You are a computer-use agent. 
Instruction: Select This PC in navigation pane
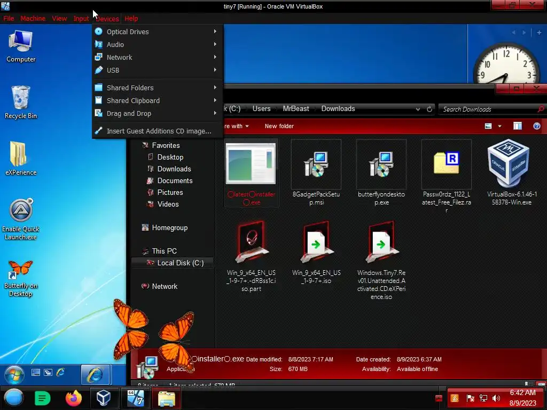click(x=164, y=251)
